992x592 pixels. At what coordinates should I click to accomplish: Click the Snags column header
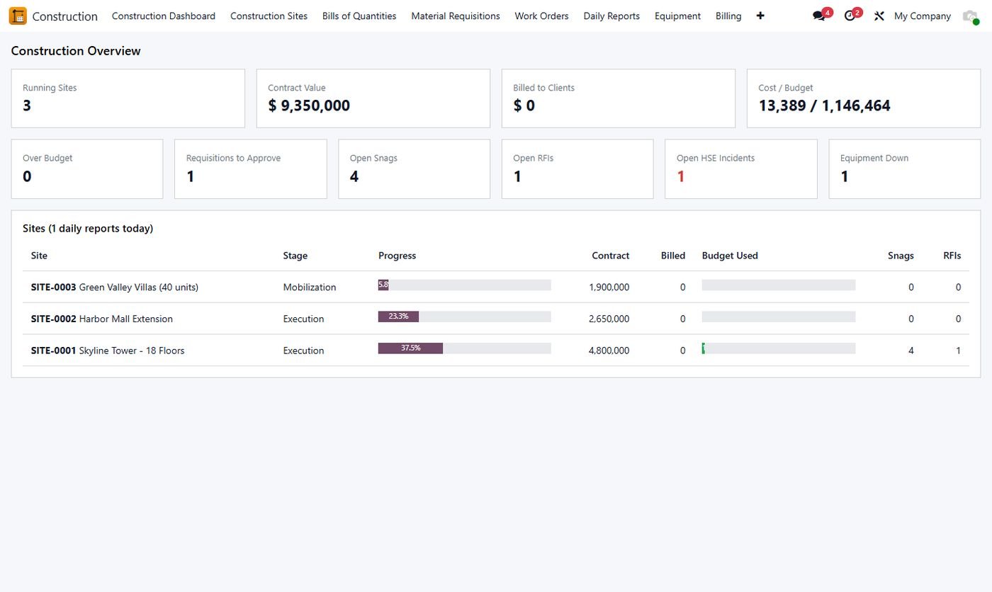click(x=901, y=256)
